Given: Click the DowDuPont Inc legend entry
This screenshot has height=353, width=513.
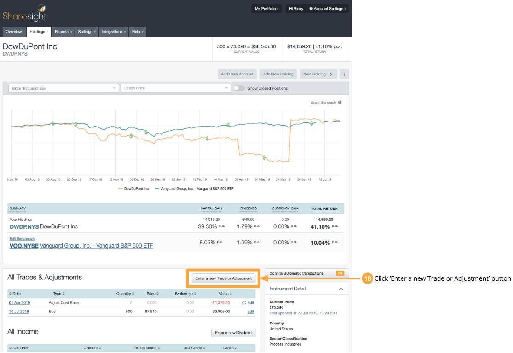Looking at the screenshot, I should 133,188.
